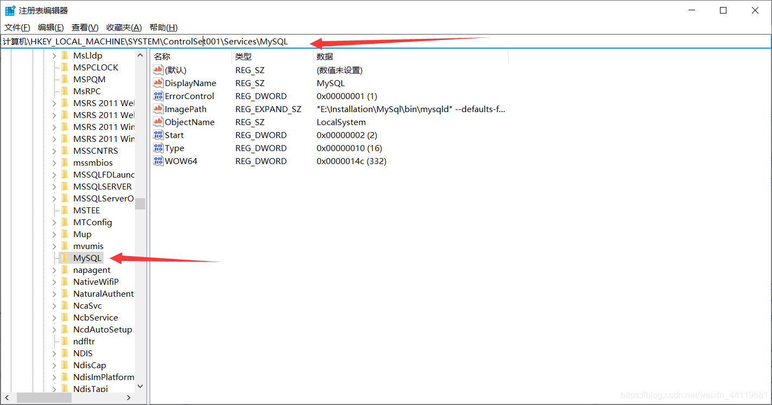Screen dimensions: 772x405
Task: Select the (默认) value string icon
Action: tap(158, 70)
